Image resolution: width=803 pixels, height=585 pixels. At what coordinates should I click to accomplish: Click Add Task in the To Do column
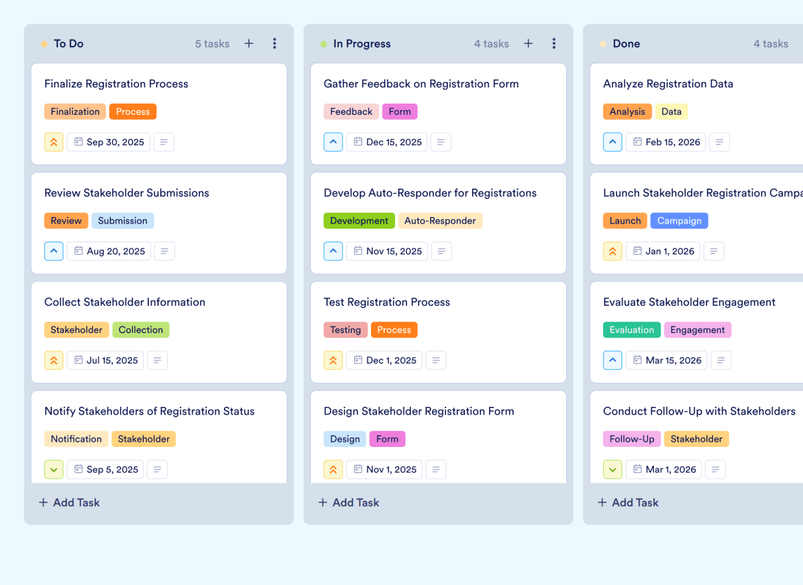click(x=69, y=502)
